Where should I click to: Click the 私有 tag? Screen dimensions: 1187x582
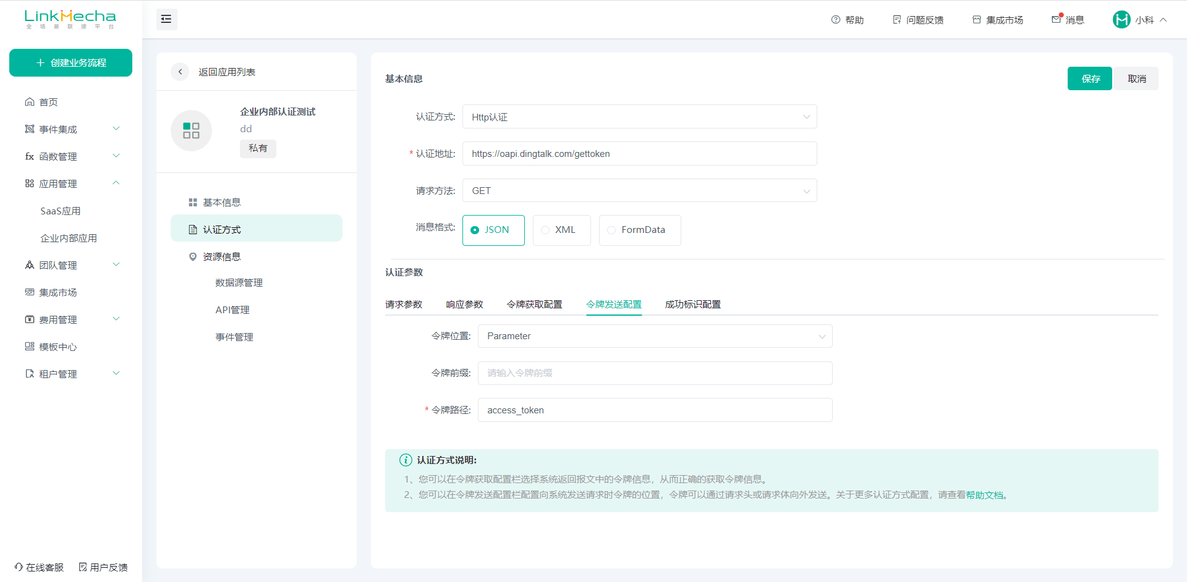pyautogui.click(x=258, y=148)
